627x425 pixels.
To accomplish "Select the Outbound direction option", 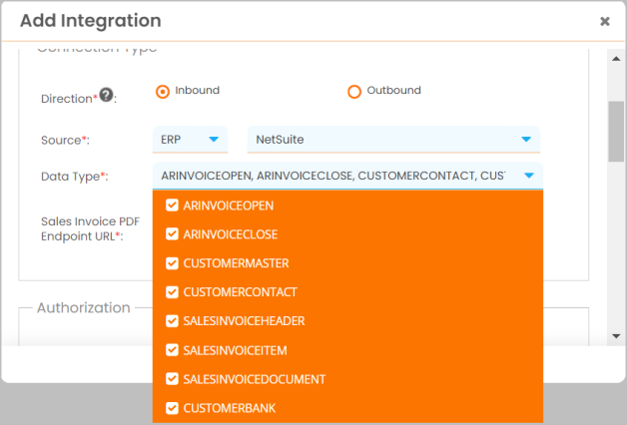I will click(354, 92).
